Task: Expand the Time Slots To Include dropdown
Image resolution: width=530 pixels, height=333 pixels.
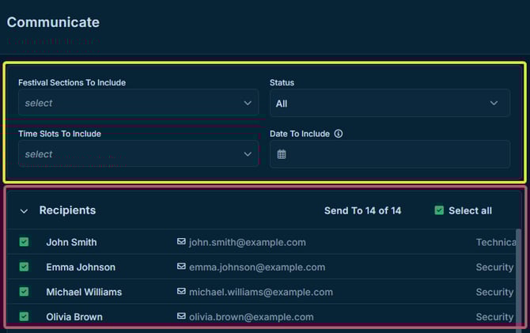Action: point(138,154)
